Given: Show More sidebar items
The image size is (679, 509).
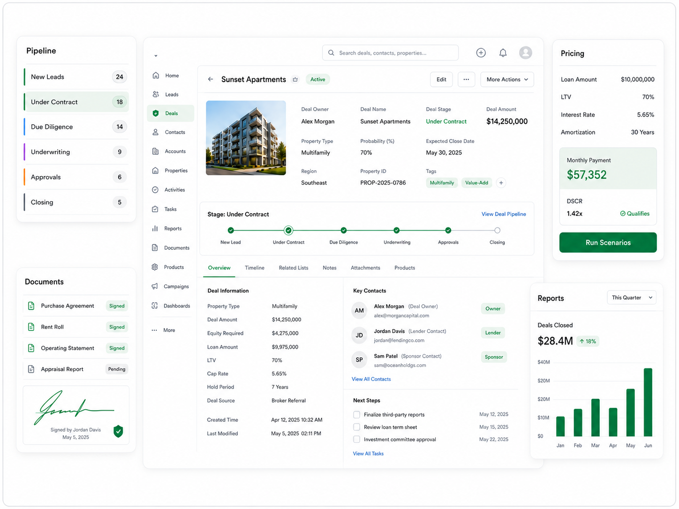Looking at the screenshot, I should click(x=163, y=330).
